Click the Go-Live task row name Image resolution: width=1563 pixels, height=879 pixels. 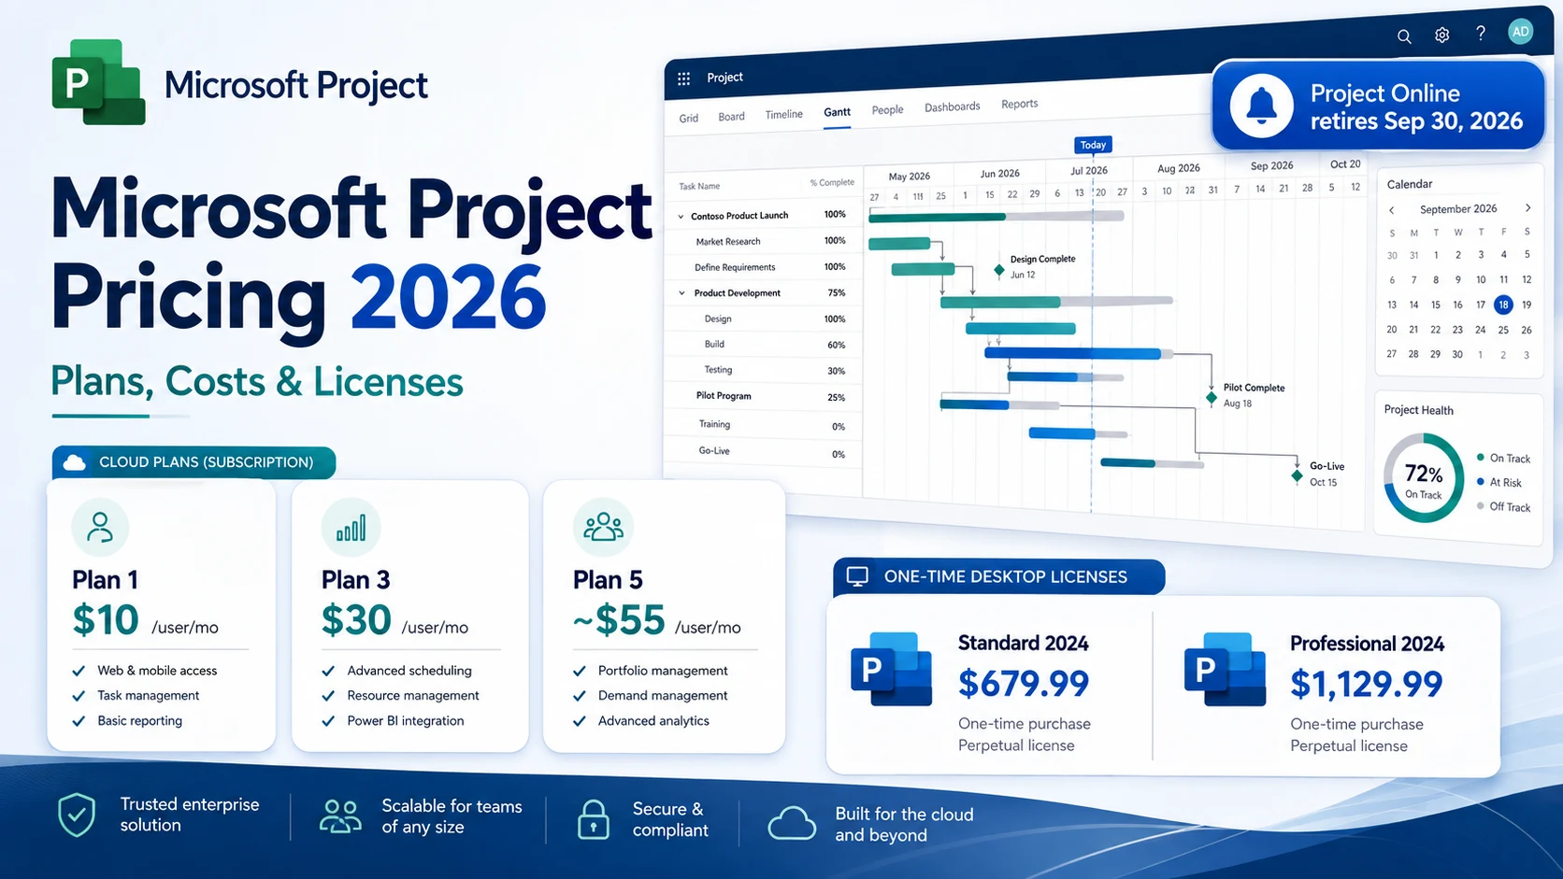point(714,451)
